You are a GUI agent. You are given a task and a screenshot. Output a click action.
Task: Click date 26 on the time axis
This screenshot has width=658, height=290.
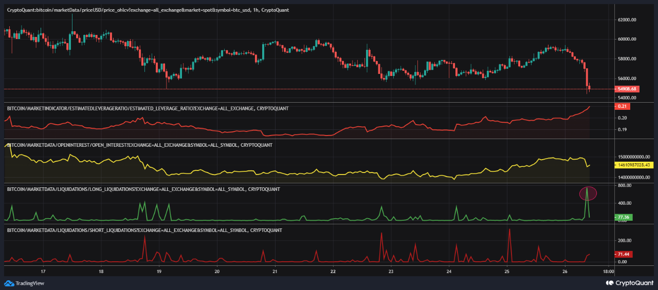tap(564, 272)
